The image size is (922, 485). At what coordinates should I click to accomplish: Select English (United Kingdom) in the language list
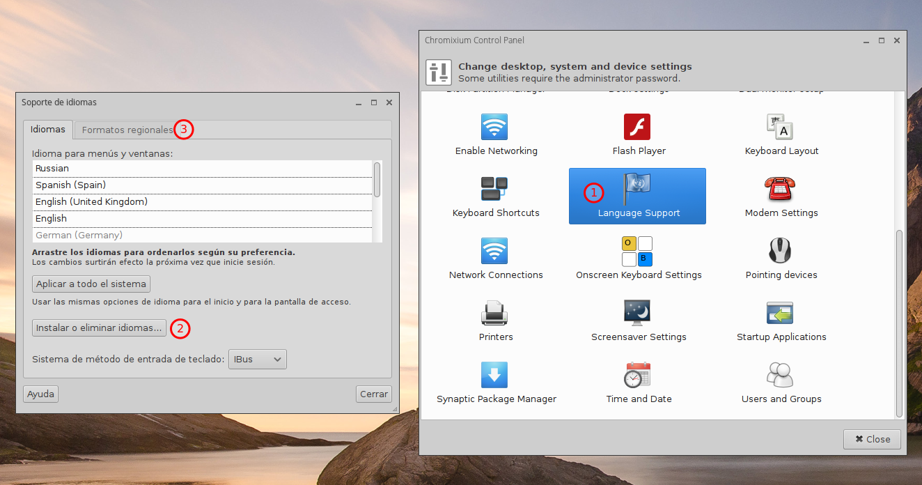coord(202,201)
